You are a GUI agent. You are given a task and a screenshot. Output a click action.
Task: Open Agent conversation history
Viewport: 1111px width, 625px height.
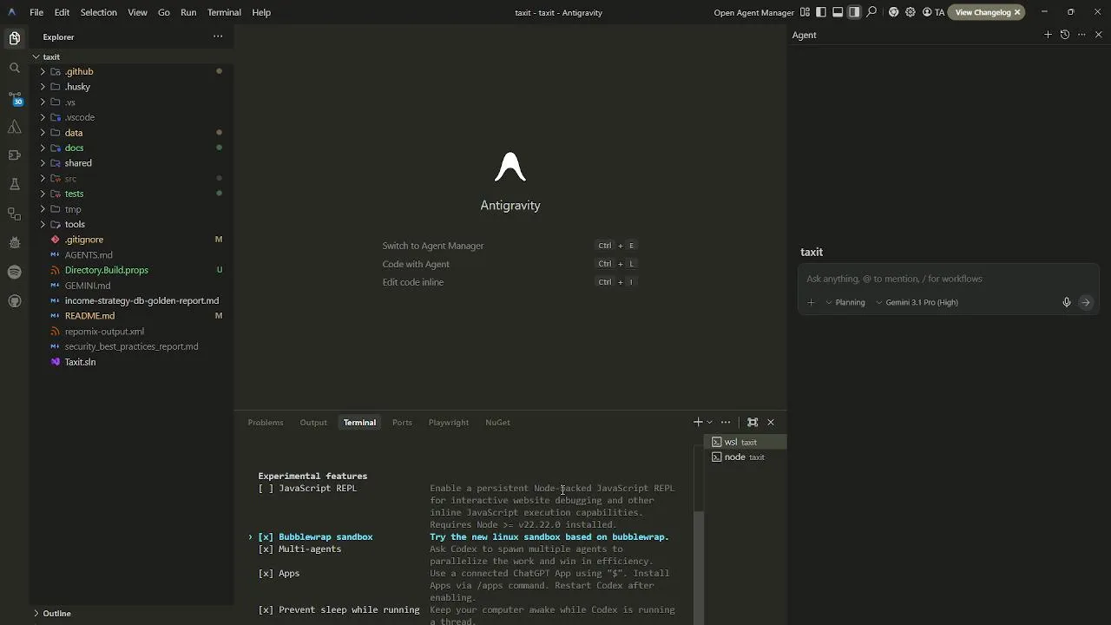click(x=1065, y=35)
